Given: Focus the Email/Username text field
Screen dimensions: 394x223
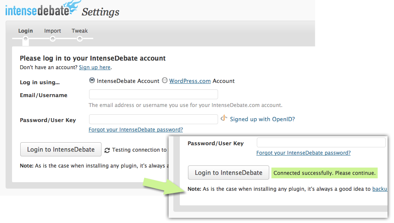Looking at the screenshot, I should pos(153,94).
